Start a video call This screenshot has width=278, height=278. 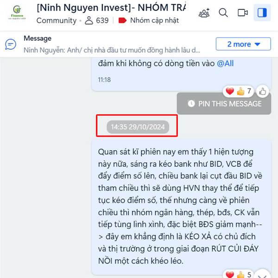pos(243,13)
